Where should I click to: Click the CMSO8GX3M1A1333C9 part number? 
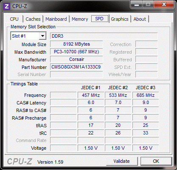[x=76, y=67]
